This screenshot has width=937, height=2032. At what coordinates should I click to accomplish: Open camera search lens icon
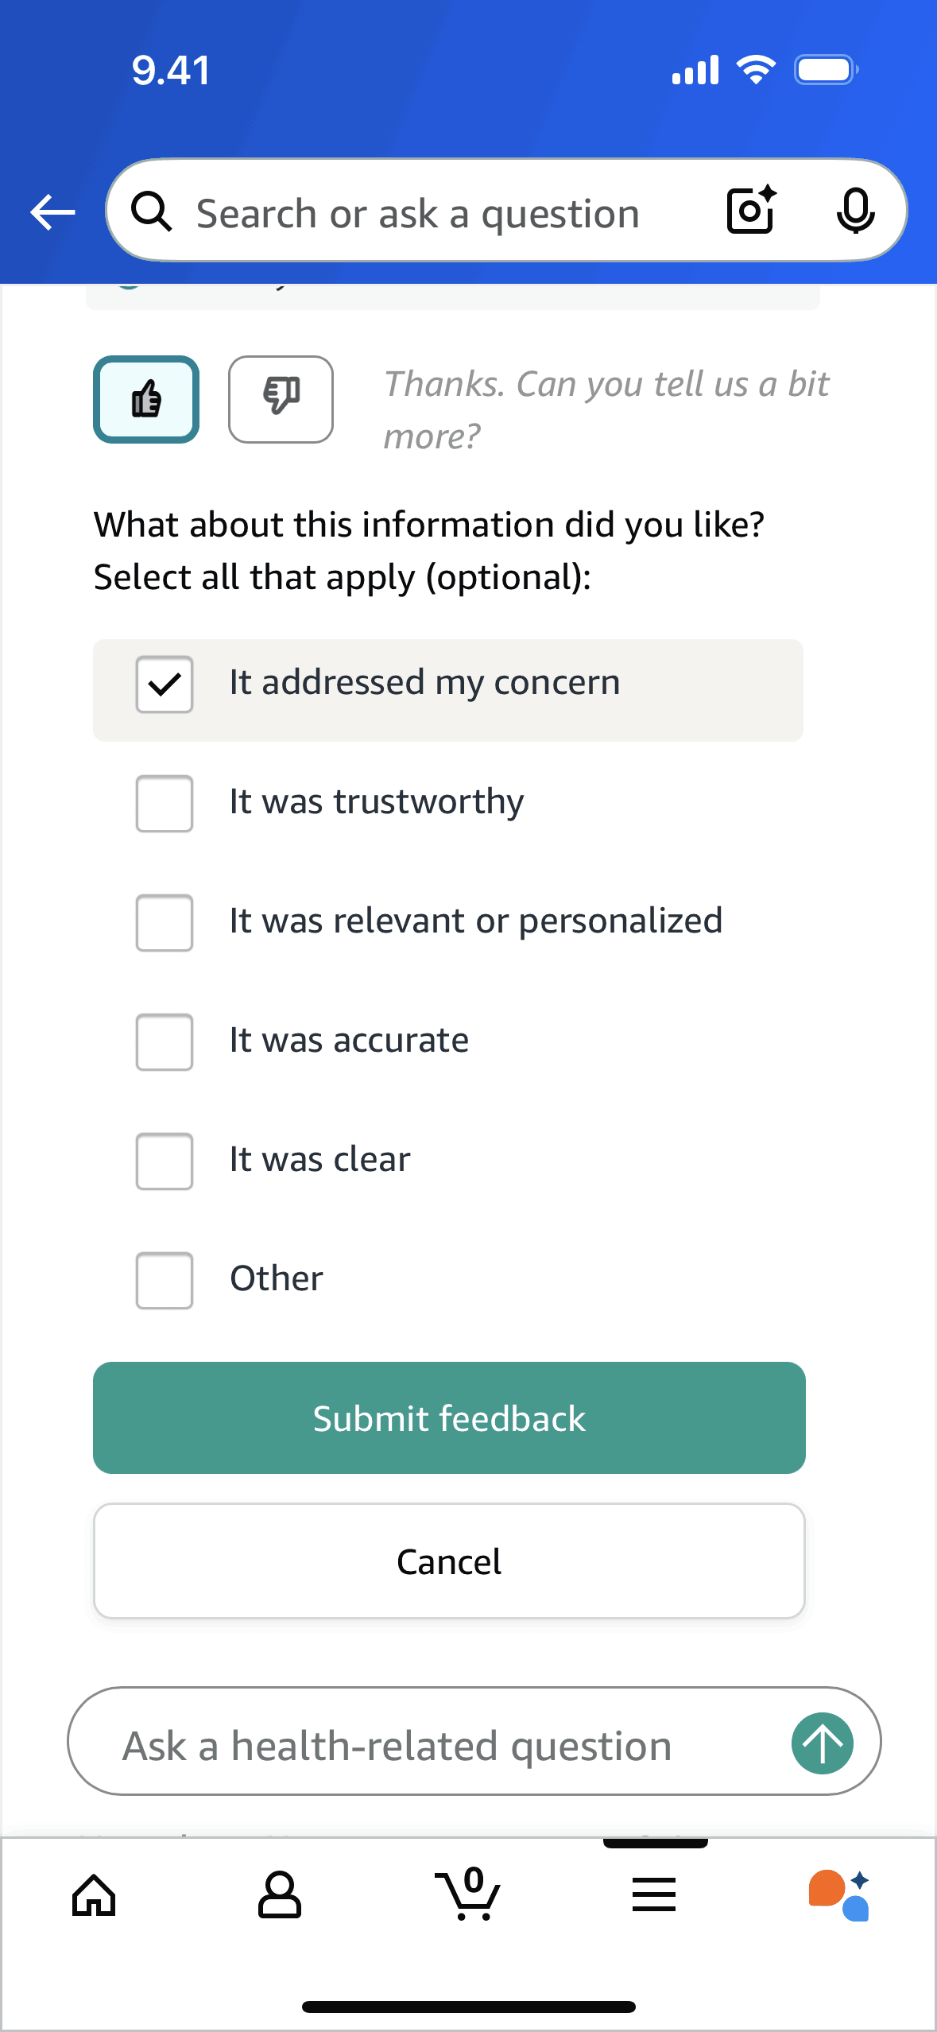pyautogui.click(x=750, y=211)
